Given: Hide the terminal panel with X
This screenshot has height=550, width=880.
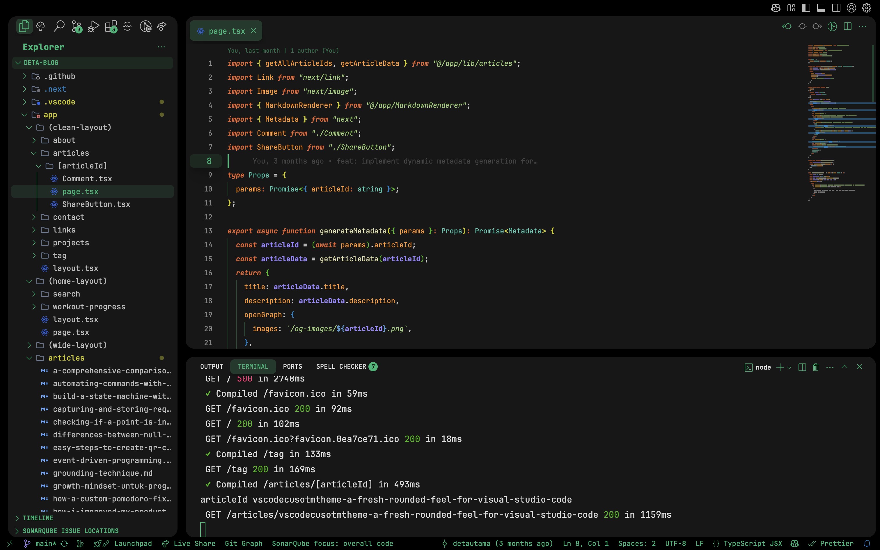Looking at the screenshot, I should pyautogui.click(x=860, y=367).
